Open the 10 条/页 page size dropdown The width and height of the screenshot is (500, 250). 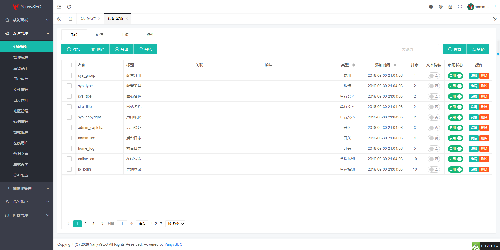pos(175,224)
